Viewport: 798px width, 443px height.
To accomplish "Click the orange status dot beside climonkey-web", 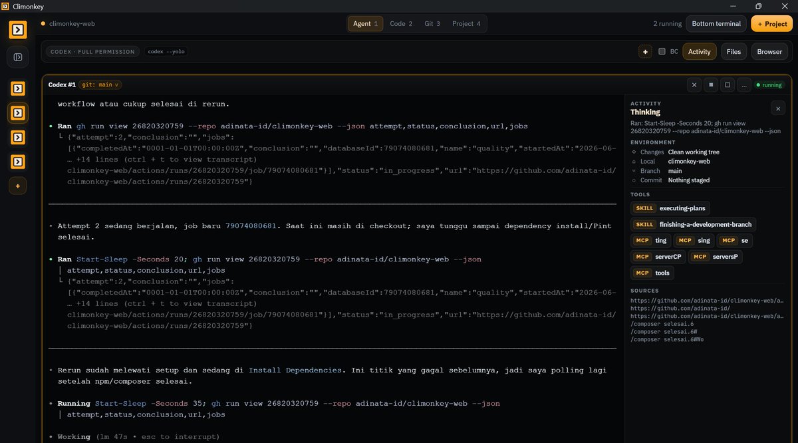I will coord(43,23).
